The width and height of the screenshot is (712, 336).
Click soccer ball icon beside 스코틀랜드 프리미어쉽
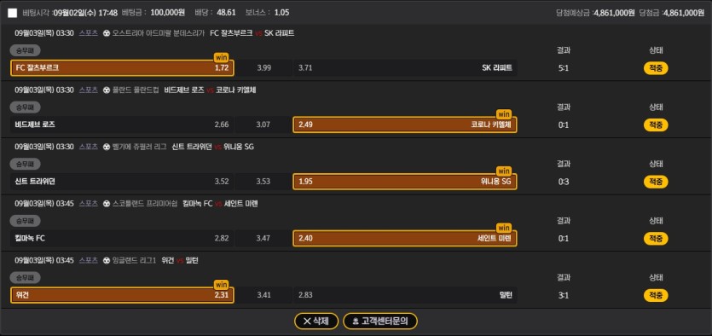pos(107,204)
